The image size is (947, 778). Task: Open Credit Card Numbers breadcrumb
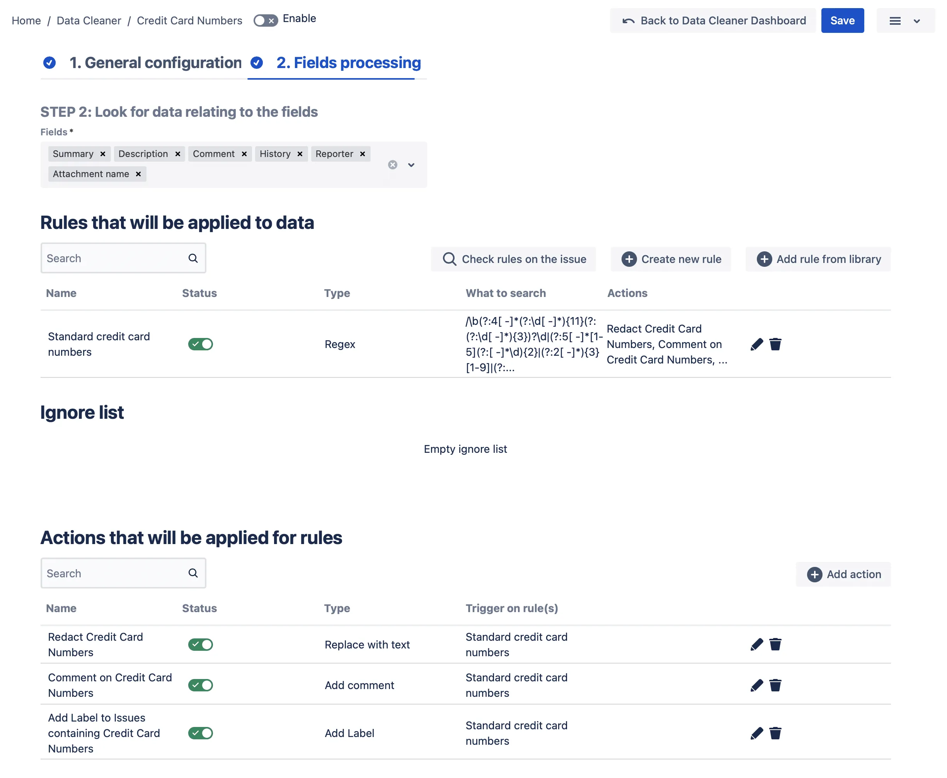click(189, 20)
